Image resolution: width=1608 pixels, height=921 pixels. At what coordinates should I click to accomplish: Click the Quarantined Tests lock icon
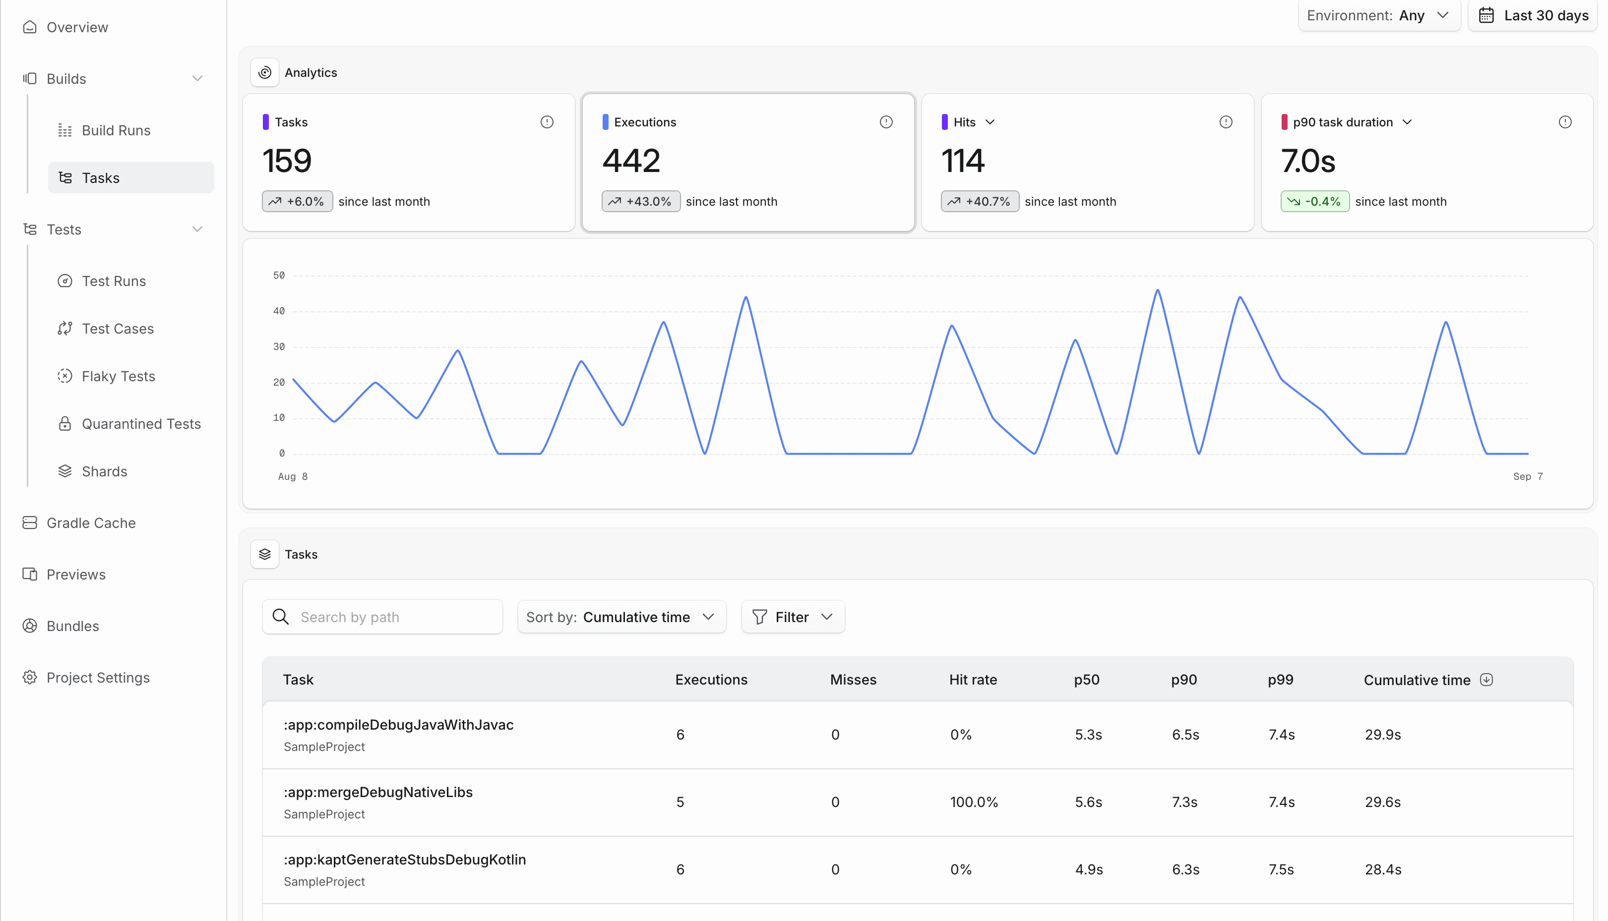tap(65, 424)
